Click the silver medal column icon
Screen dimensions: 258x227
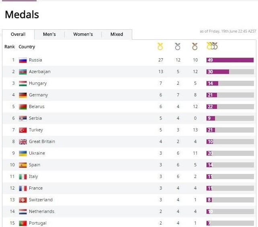pos(178,47)
